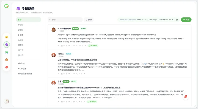The image size is (198, 109).
Task: Click the 干活虾 tag on 小团 post
Action: 74,81
